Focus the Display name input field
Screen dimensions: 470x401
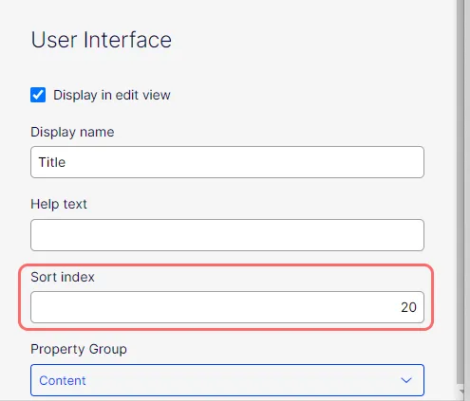tap(227, 162)
